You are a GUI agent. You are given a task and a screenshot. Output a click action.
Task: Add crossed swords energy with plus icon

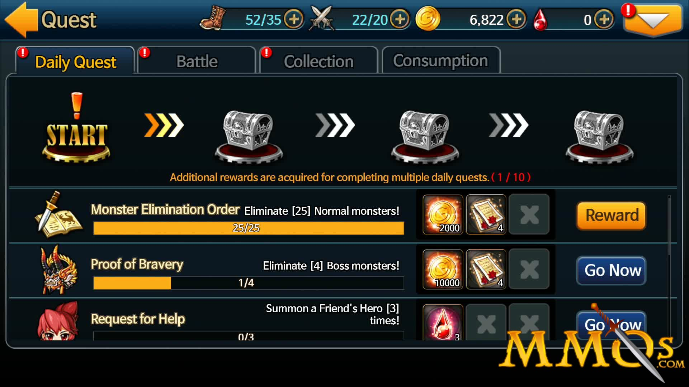pyautogui.click(x=400, y=19)
